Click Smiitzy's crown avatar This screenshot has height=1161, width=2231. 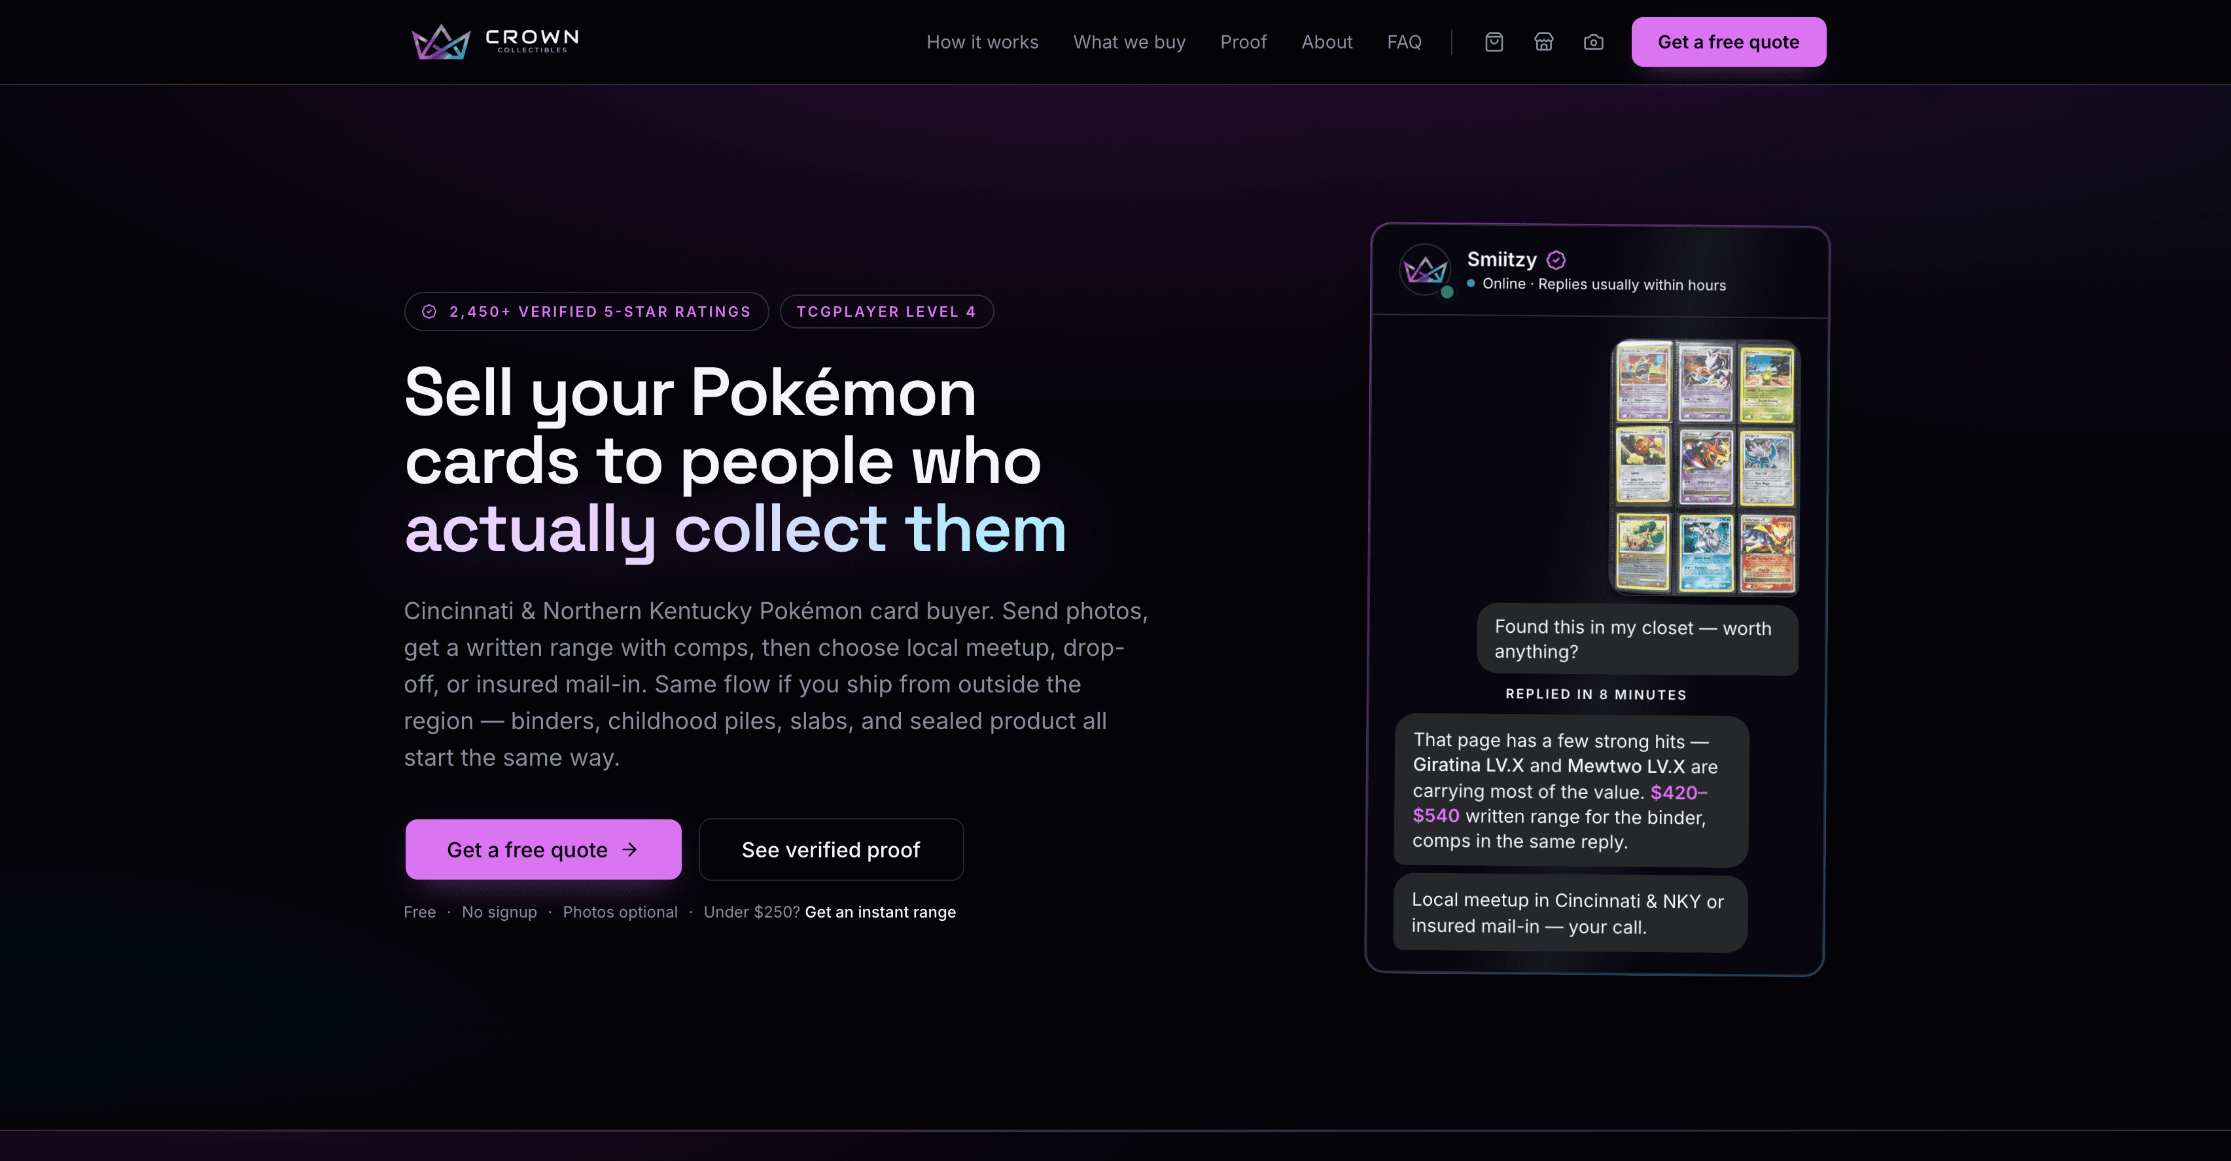1426,270
